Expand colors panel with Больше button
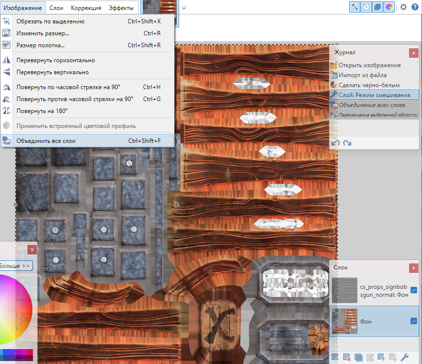This screenshot has height=364, width=422. point(16,266)
